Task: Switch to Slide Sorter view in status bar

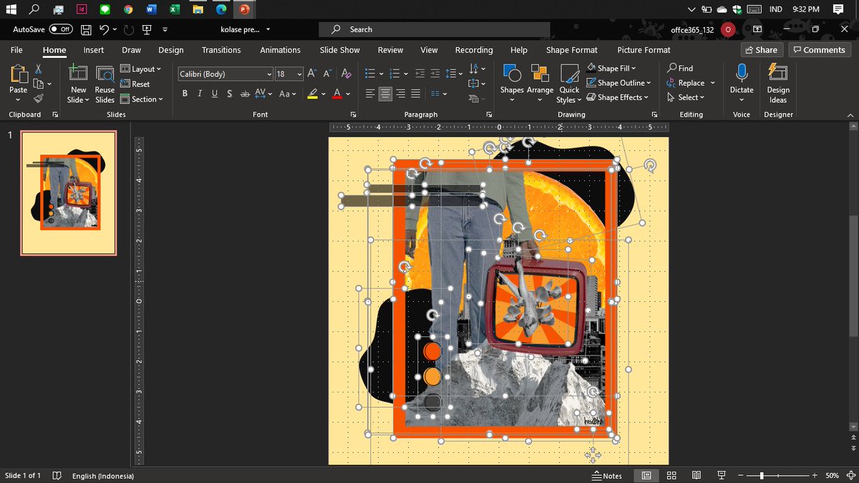Action: pyautogui.click(x=671, y=476)
